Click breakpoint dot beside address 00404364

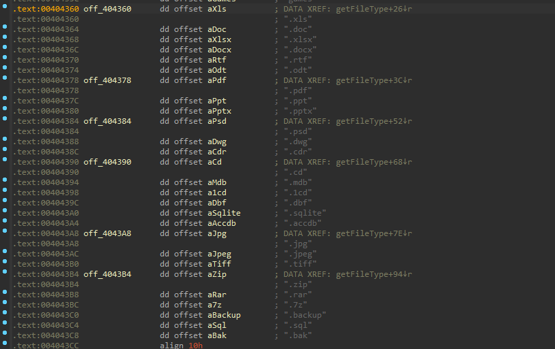click(5, 27)
